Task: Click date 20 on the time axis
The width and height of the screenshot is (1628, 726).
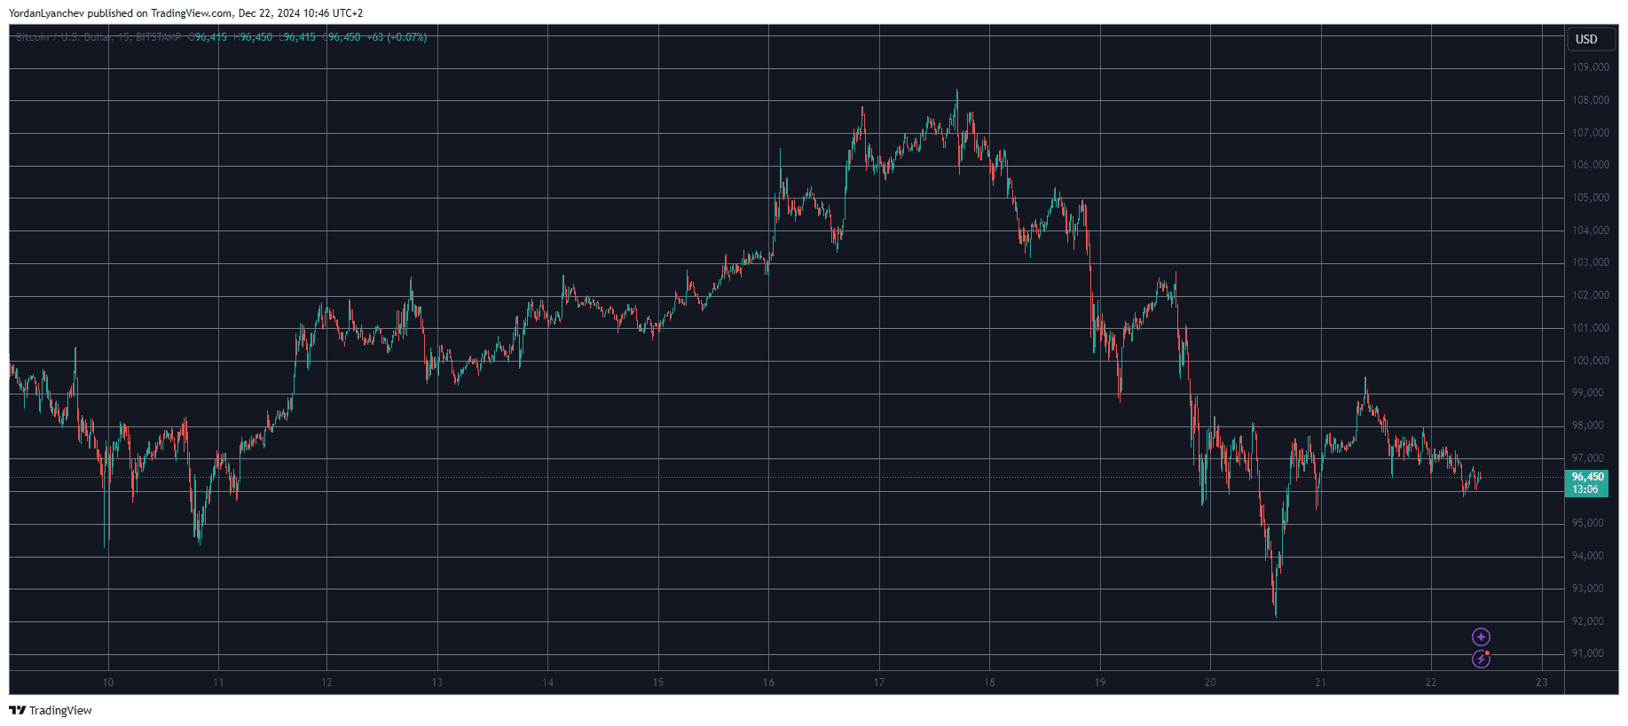Action: pyautogui.click(x=1210, y=683)
